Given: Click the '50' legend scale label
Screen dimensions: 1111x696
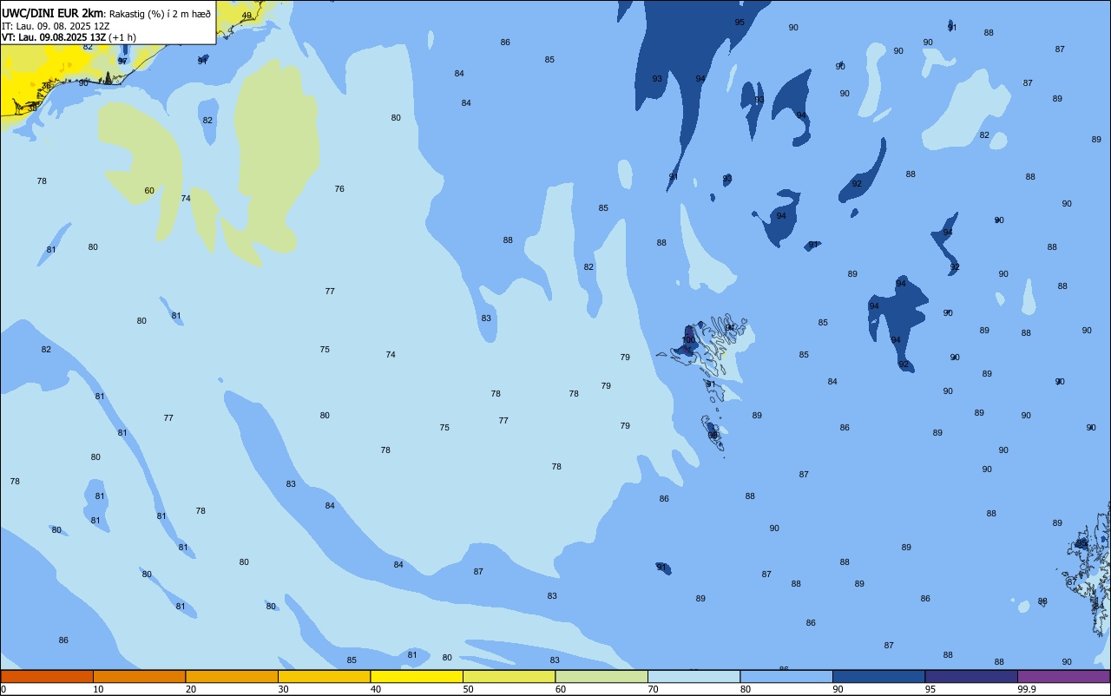Looking at the screenshot, I should (468, 689).
